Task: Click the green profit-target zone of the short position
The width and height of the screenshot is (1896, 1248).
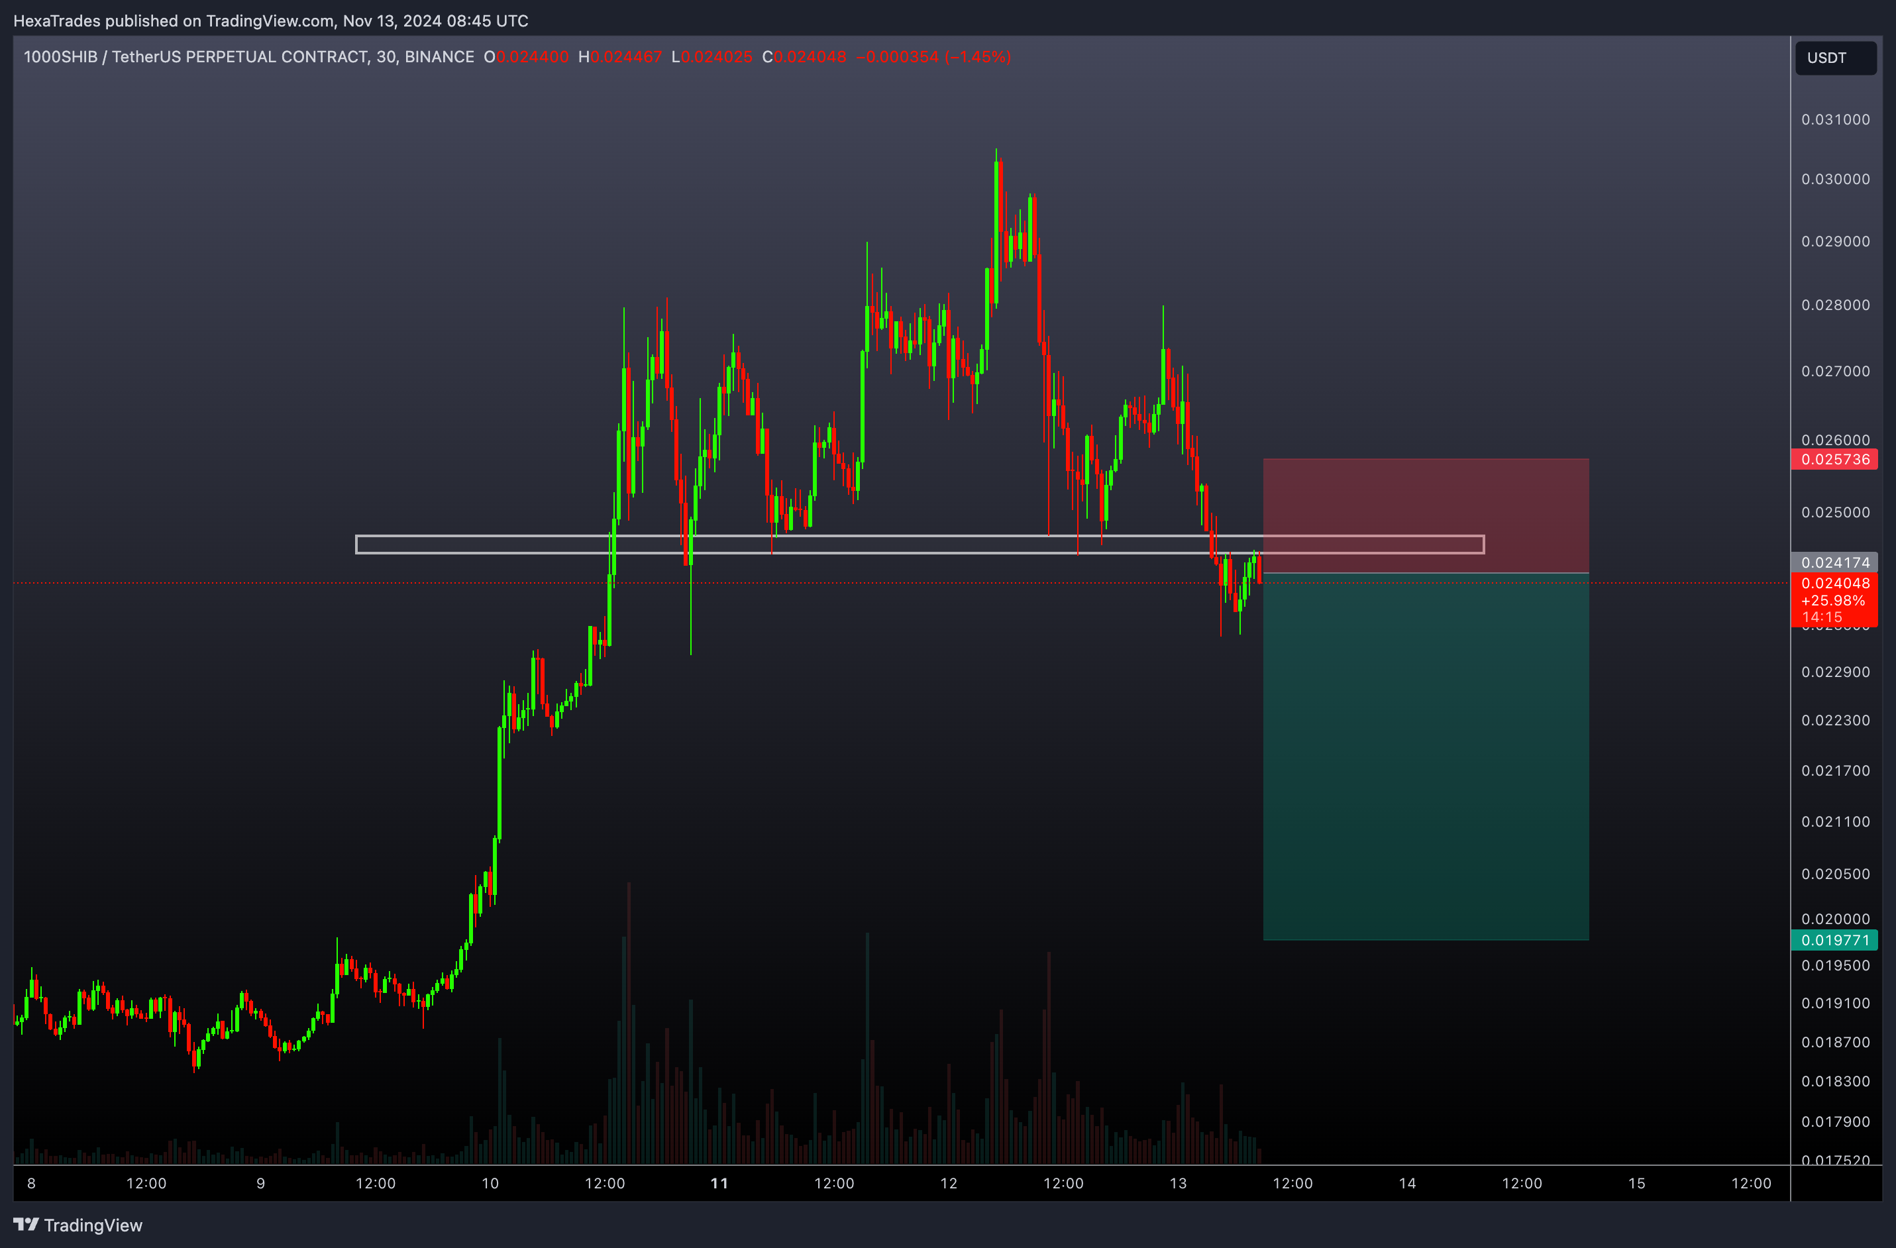Action: pos(1426,756)
